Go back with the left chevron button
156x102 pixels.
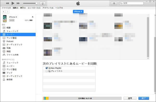pyautogui.click(x=4, y=12)
